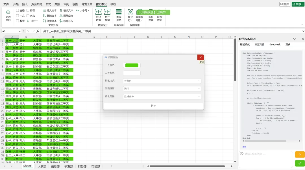Image resolution: width=305 pixels, height=170 pixels.
Task: Select deepseek model in OfficeMind
Action: [275, 45]
